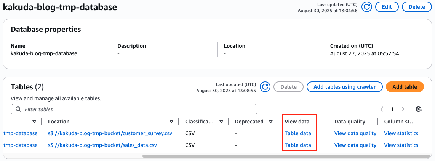Sort by the Classification column arrow
The image size is (435, 161).
(x=221, y=122)
